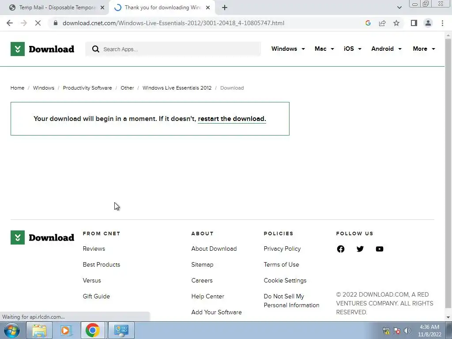Click the Google icon in address bar
452x339 pixels.
tap(368, 23)
